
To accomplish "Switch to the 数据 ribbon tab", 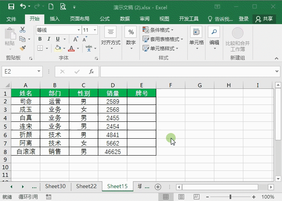I will [124, 19].
